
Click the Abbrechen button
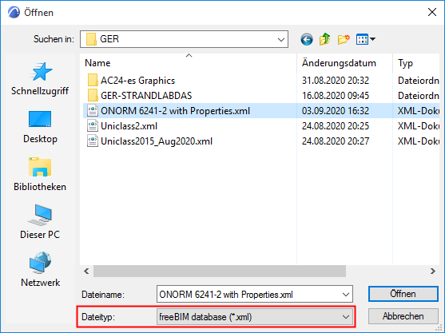coord(403,316)
